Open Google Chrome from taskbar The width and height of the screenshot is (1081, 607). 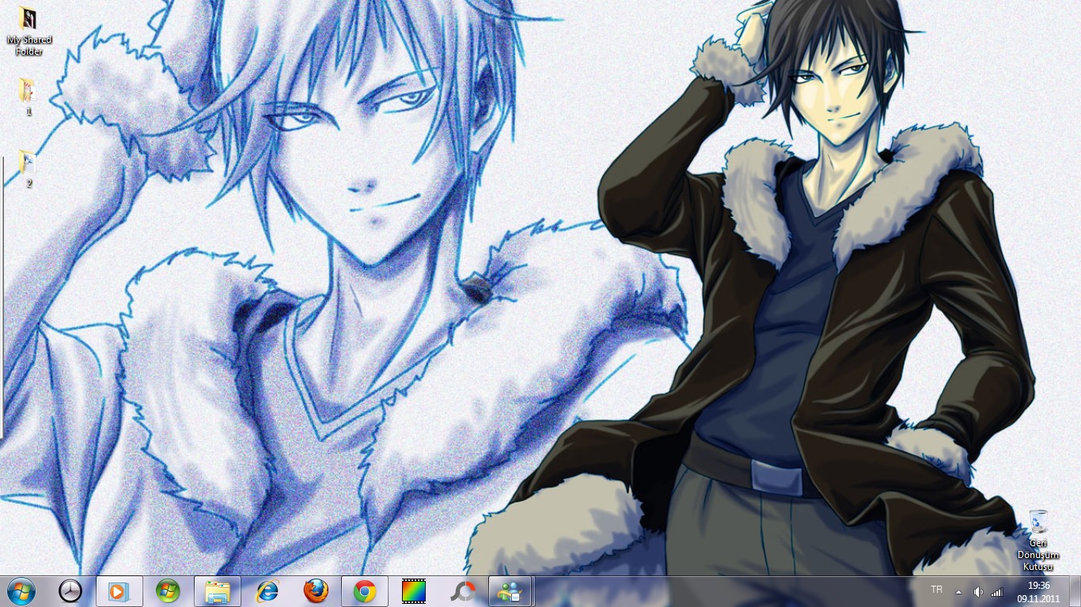click(365, 591)
